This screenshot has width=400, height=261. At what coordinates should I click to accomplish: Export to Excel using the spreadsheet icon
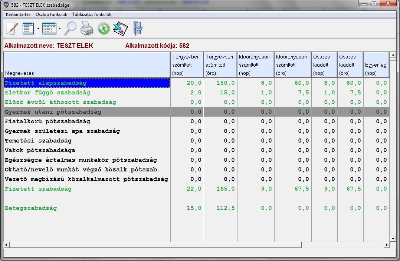point(120,29)
